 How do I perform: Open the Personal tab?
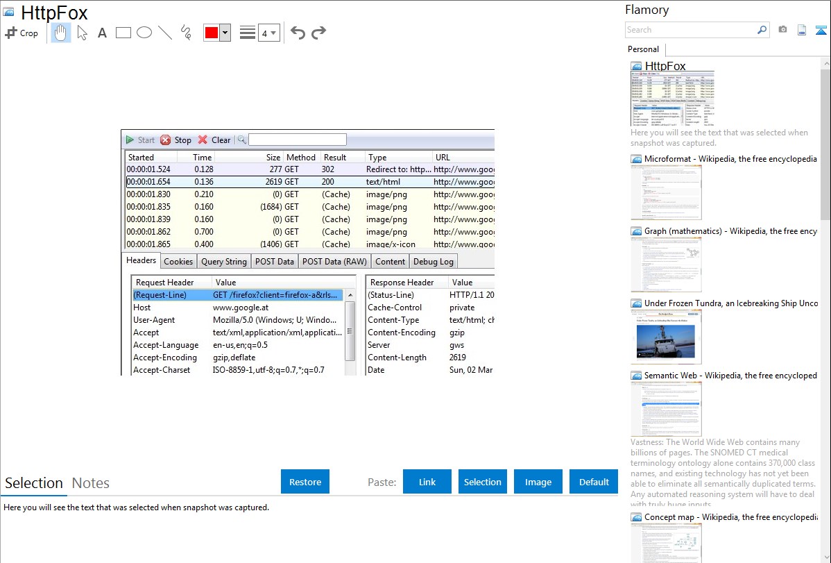coord(644,49)
